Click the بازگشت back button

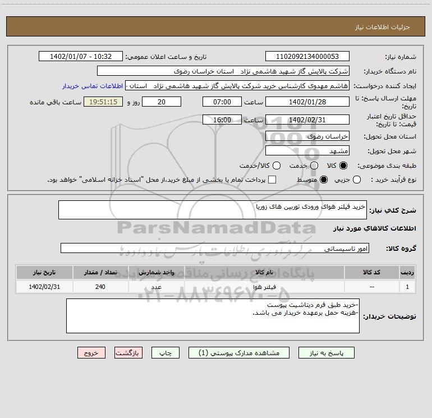(x=128, y=353)
